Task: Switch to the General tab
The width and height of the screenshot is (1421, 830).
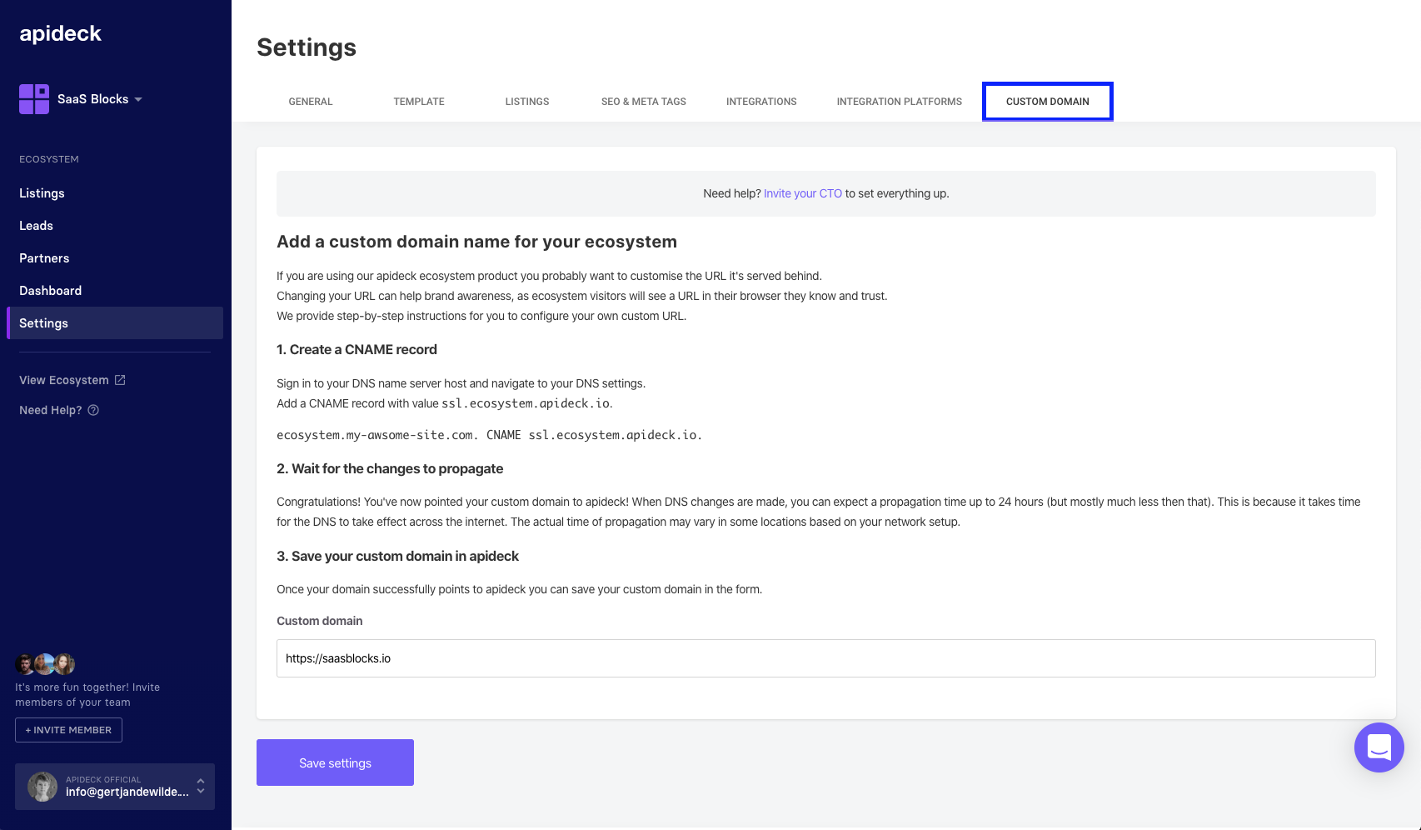Action: [311, 102]
